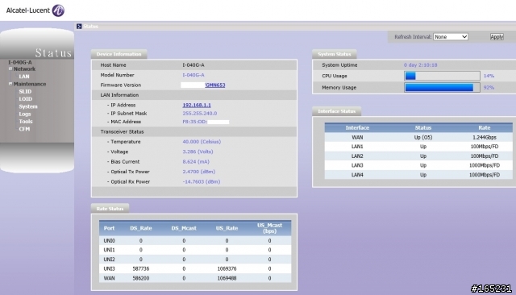Open the SLID maintenance page
The width and height of the screenshot is (516, 295).
tap(25, 92)
